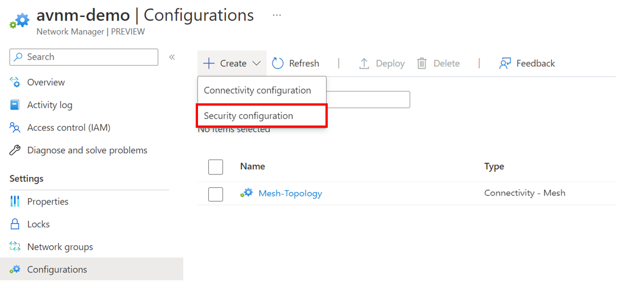Tick the select-all checkbox in table header
Image resolution: width=631 pixels, height=293 pixels.
tap(216, 167)
